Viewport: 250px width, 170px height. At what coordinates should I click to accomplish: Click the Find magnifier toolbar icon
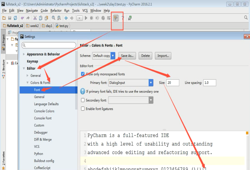(x=54, y=18)
